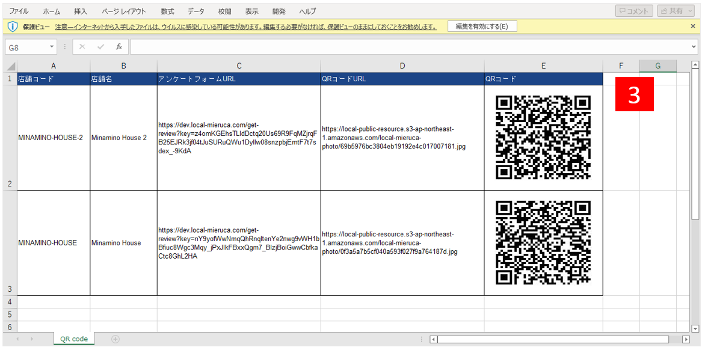Viewport: 702px width, 347px height.
Task: Select the QR code sheet tab
Action: pos(74,339)
